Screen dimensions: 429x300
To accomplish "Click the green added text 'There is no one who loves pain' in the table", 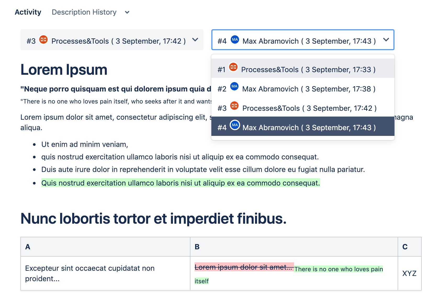I will point(338,269).
